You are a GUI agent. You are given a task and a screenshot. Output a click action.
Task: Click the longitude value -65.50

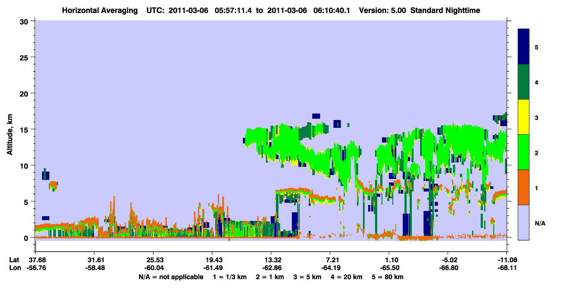(x=389, y=268)
